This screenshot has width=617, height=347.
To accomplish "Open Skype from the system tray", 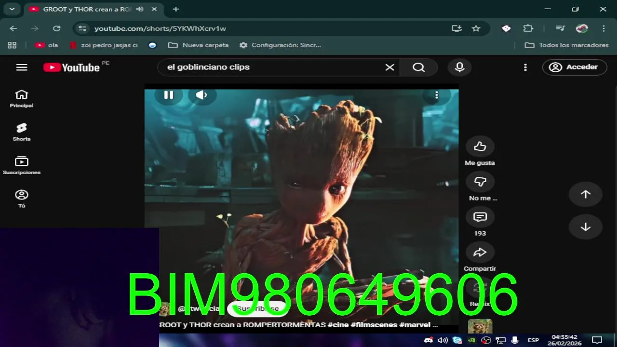I will tap(457, 340).
